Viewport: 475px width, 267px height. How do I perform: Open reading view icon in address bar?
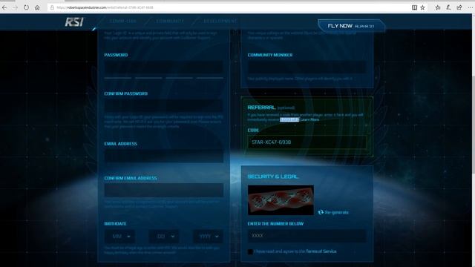tap(414, 7)
